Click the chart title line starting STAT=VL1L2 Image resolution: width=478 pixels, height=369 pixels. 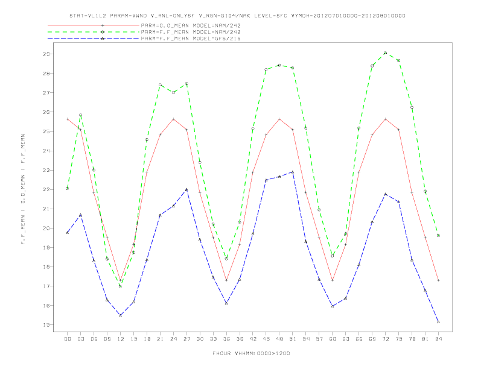point(237,16)
